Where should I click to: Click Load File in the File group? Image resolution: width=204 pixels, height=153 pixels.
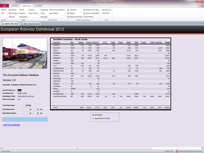click(105, 13)
